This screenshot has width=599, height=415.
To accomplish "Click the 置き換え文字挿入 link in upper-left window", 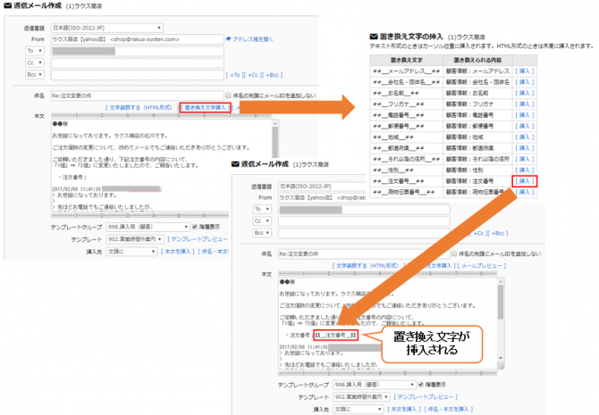I will (205, 108).
